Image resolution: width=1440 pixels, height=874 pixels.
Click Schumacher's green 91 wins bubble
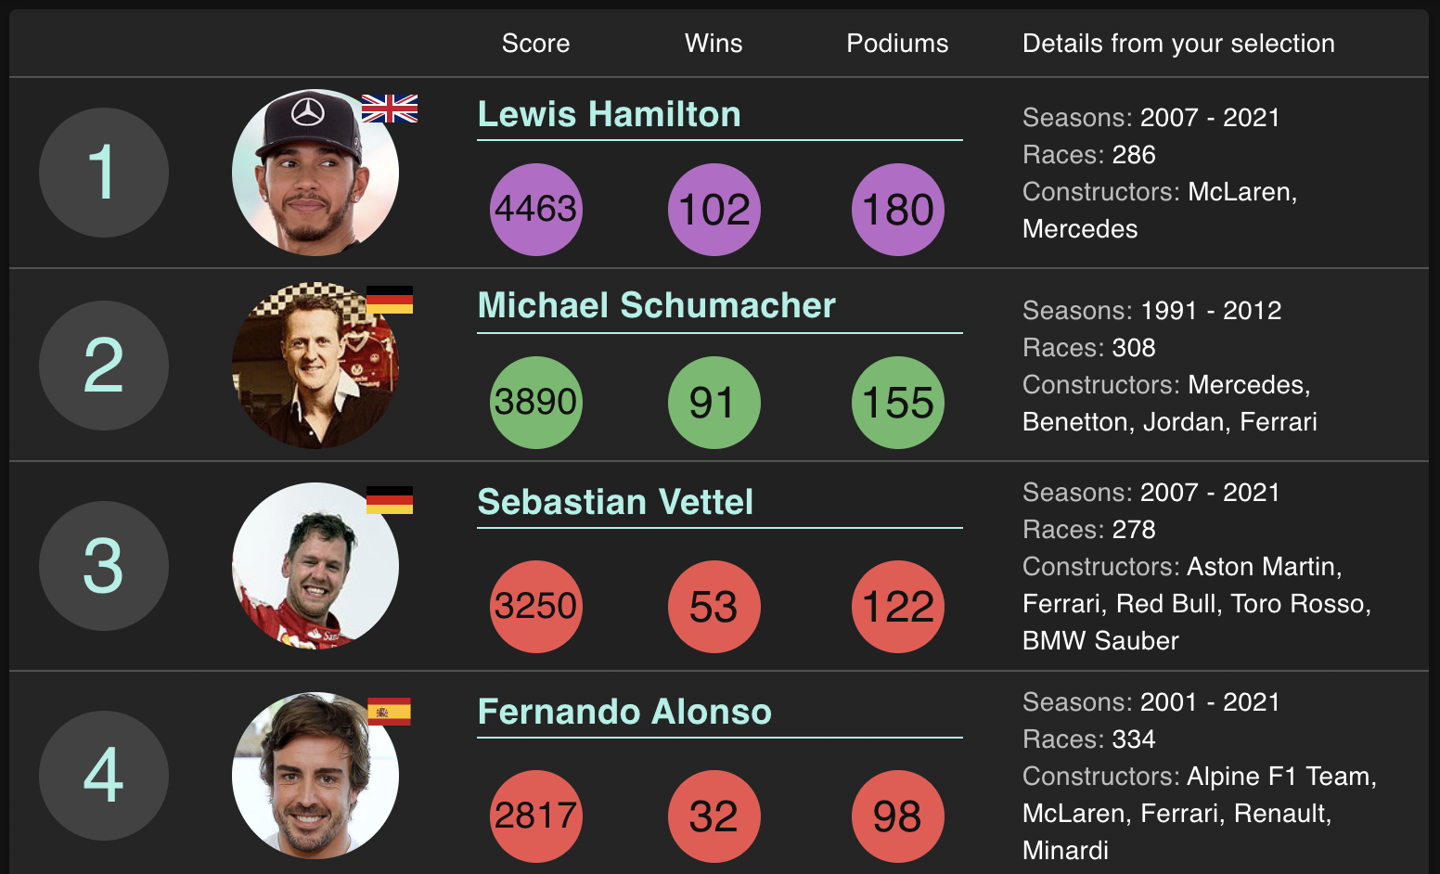point(714,403)
